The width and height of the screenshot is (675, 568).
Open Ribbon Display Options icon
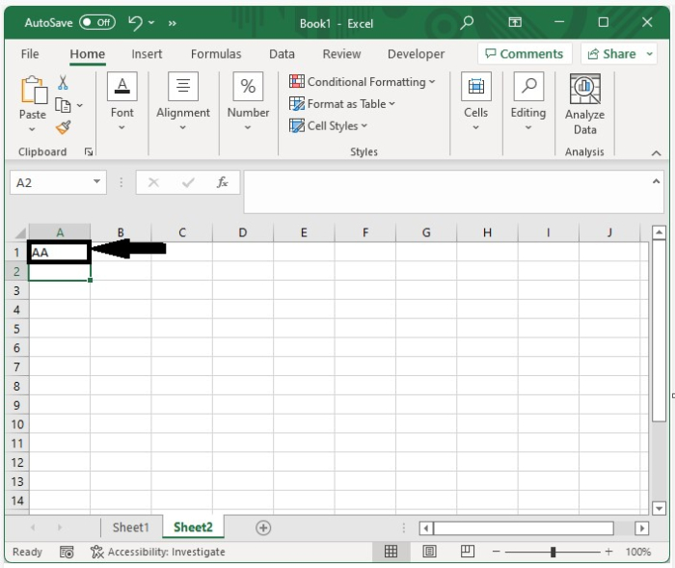[x=515, y=22]
